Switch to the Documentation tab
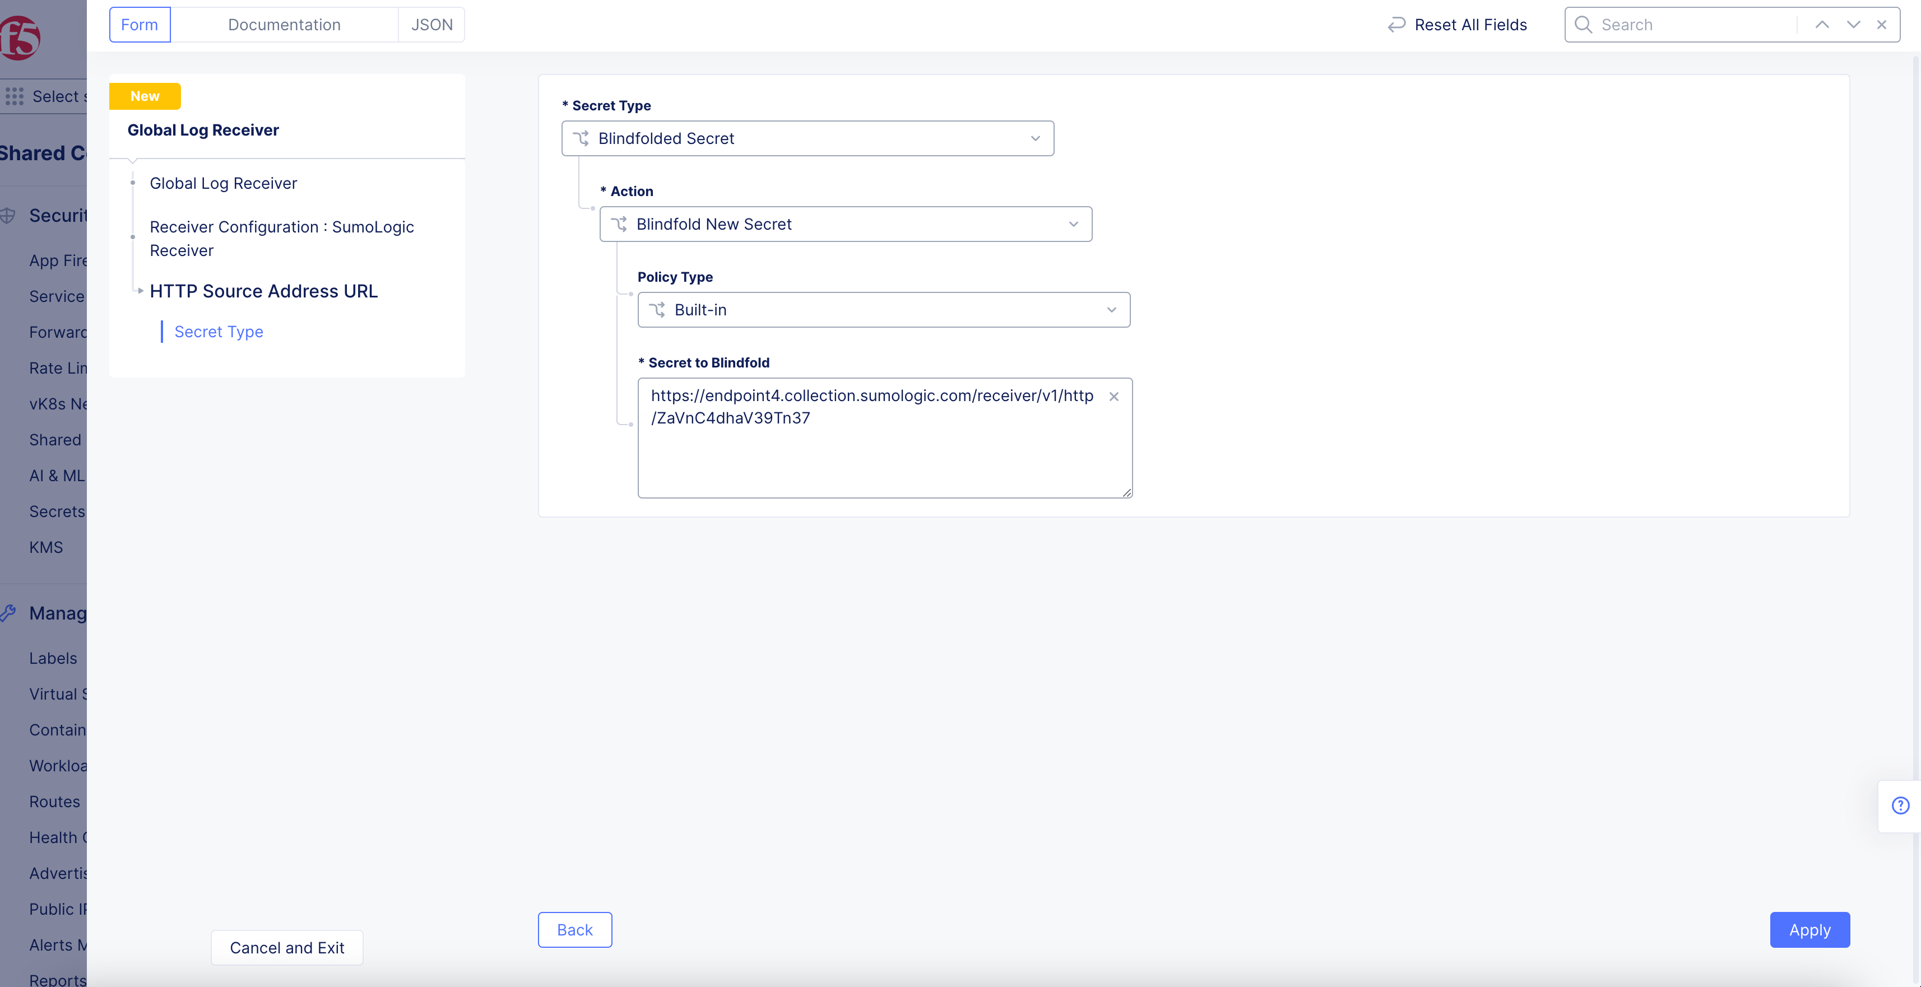Image resolution: width=1921 pixels, height=987 pixels. pyautogui.click(x=284, y=25)
